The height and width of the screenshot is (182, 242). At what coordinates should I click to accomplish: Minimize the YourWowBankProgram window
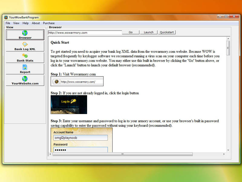click(220, 16)
